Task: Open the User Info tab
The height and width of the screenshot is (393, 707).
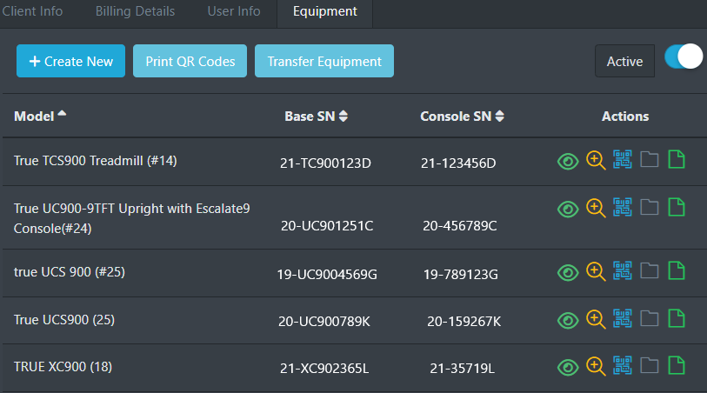Action: click(233, 11)
